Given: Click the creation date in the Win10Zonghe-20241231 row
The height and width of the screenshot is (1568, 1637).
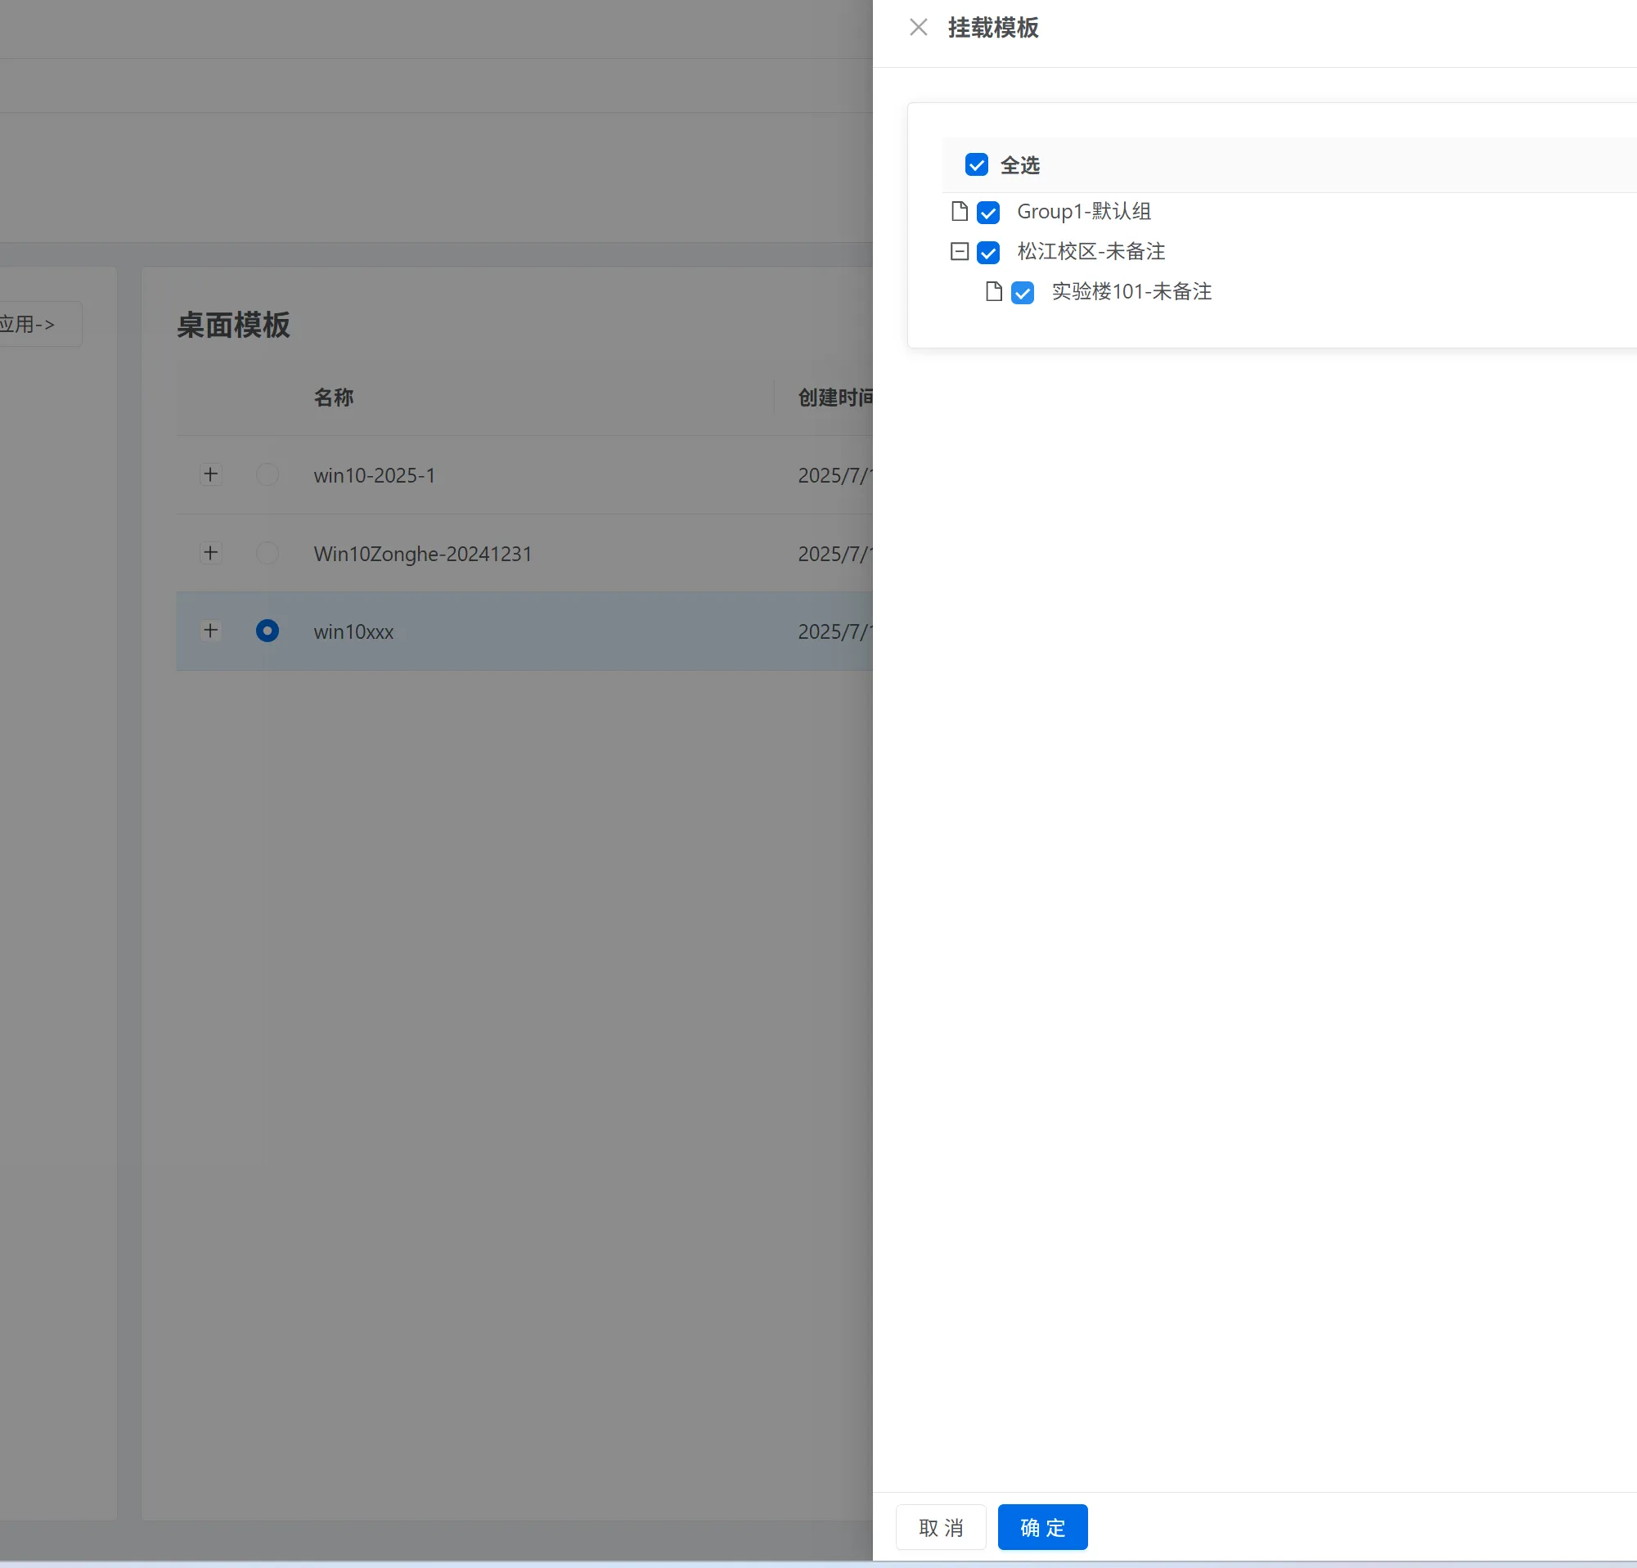Looking at the screenshot, I should [835, 555].
